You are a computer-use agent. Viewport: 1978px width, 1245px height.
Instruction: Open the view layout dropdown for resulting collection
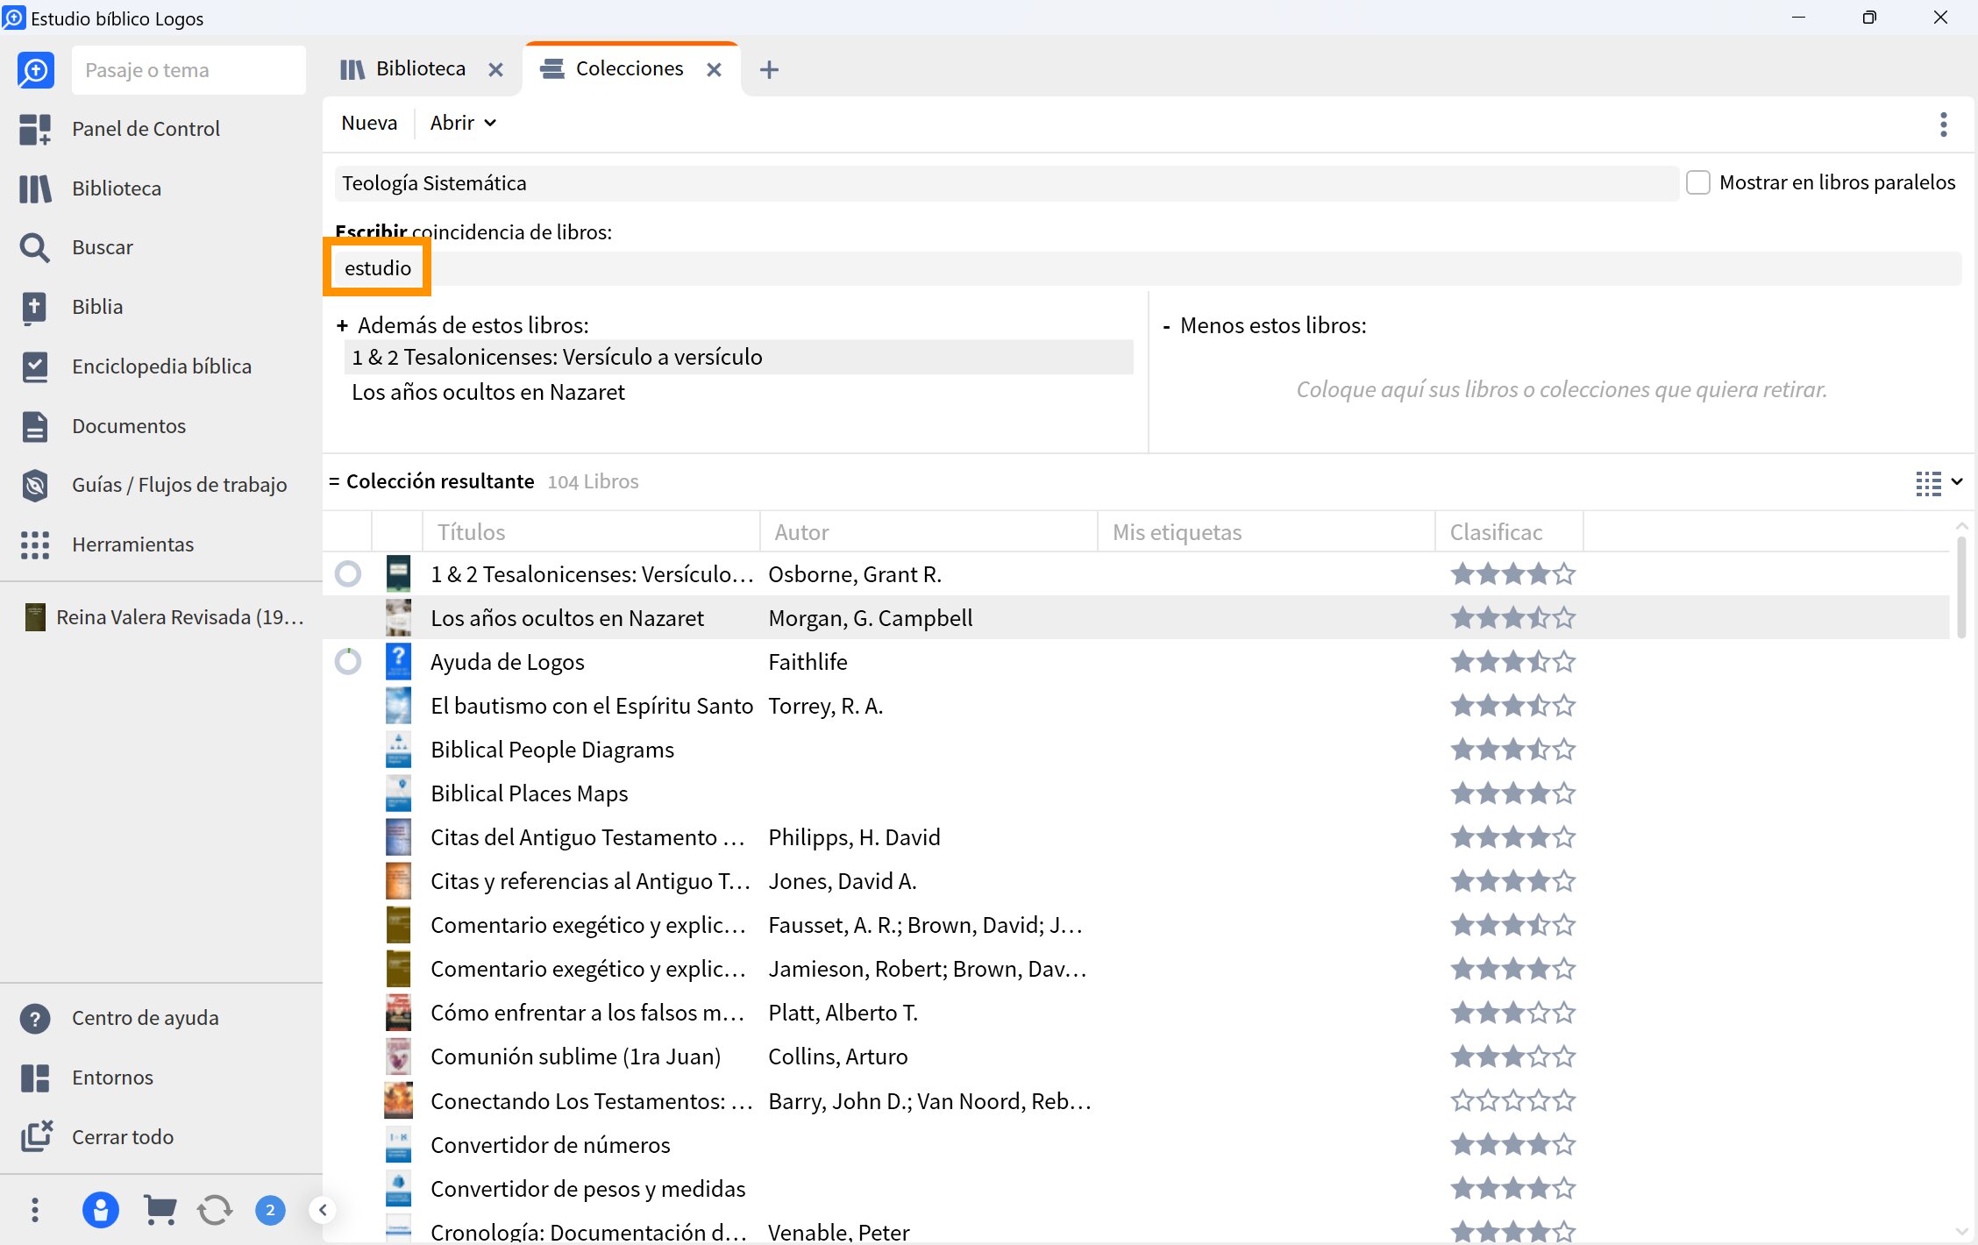coord(1939,482)
